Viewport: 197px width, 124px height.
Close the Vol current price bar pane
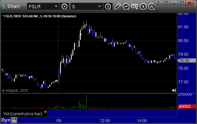pos(45,112)
